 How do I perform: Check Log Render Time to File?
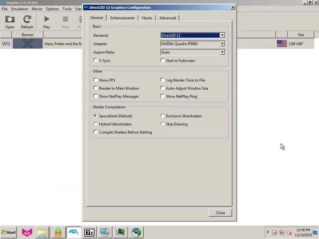tap(162, 80)
